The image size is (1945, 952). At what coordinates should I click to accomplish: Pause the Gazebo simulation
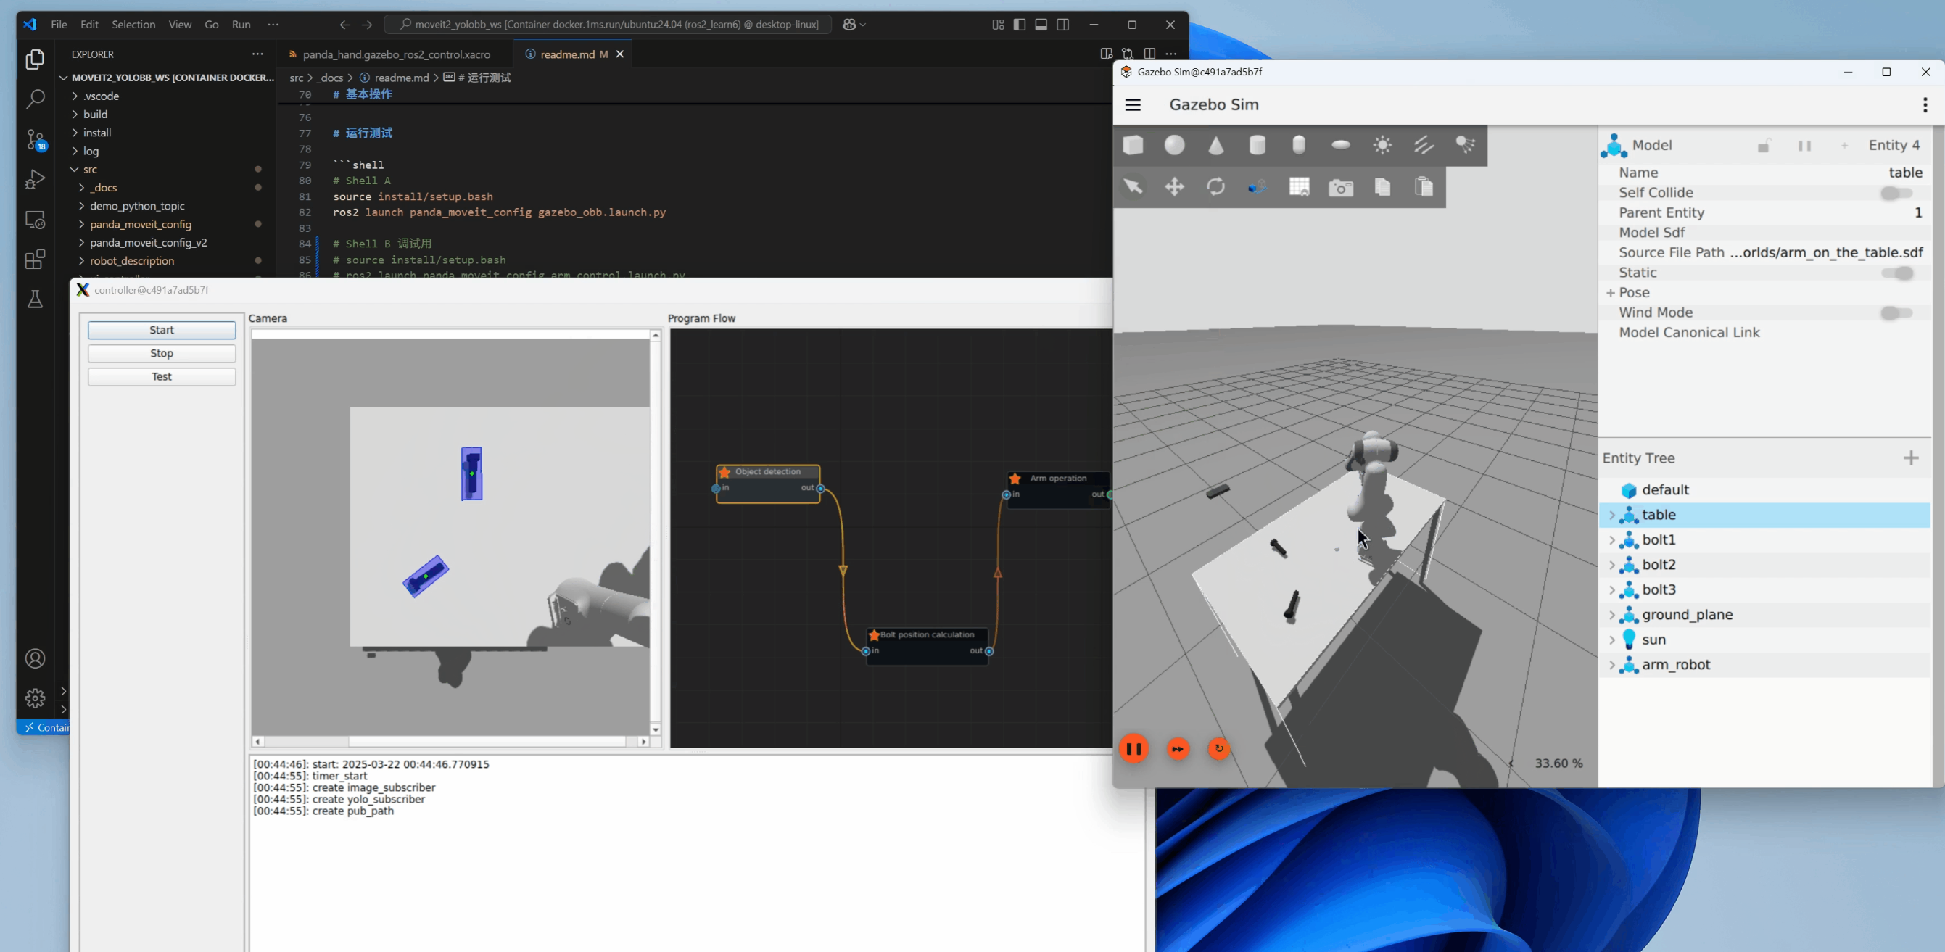[x=1133, y=748]
